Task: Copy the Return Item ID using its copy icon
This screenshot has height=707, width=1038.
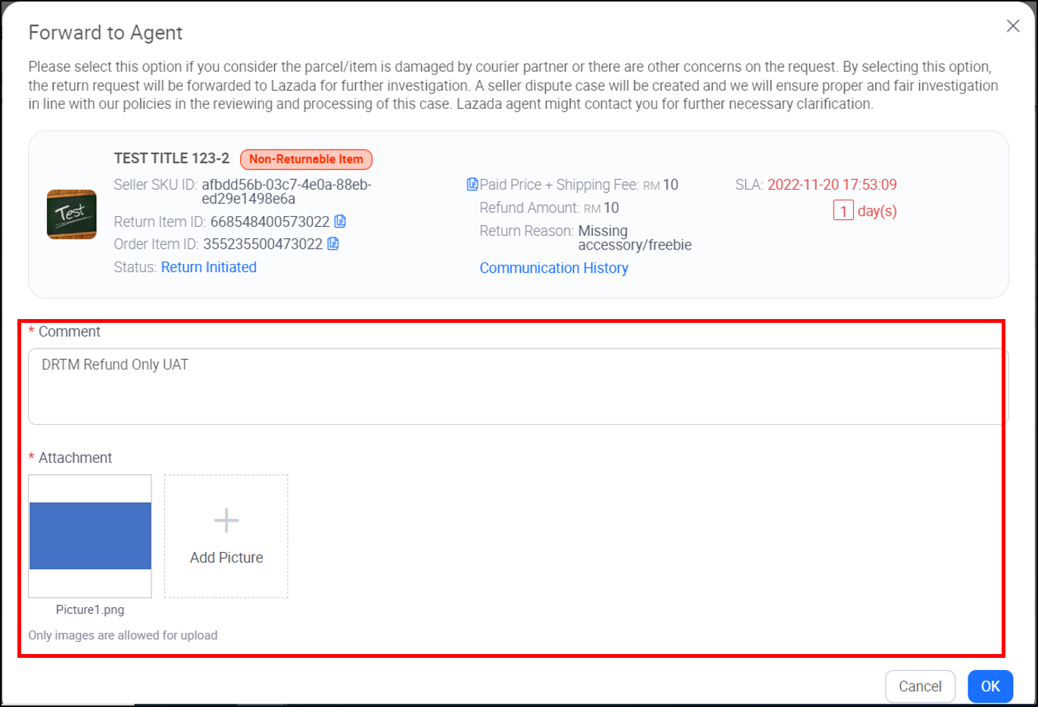Action: tap(339, 222)
